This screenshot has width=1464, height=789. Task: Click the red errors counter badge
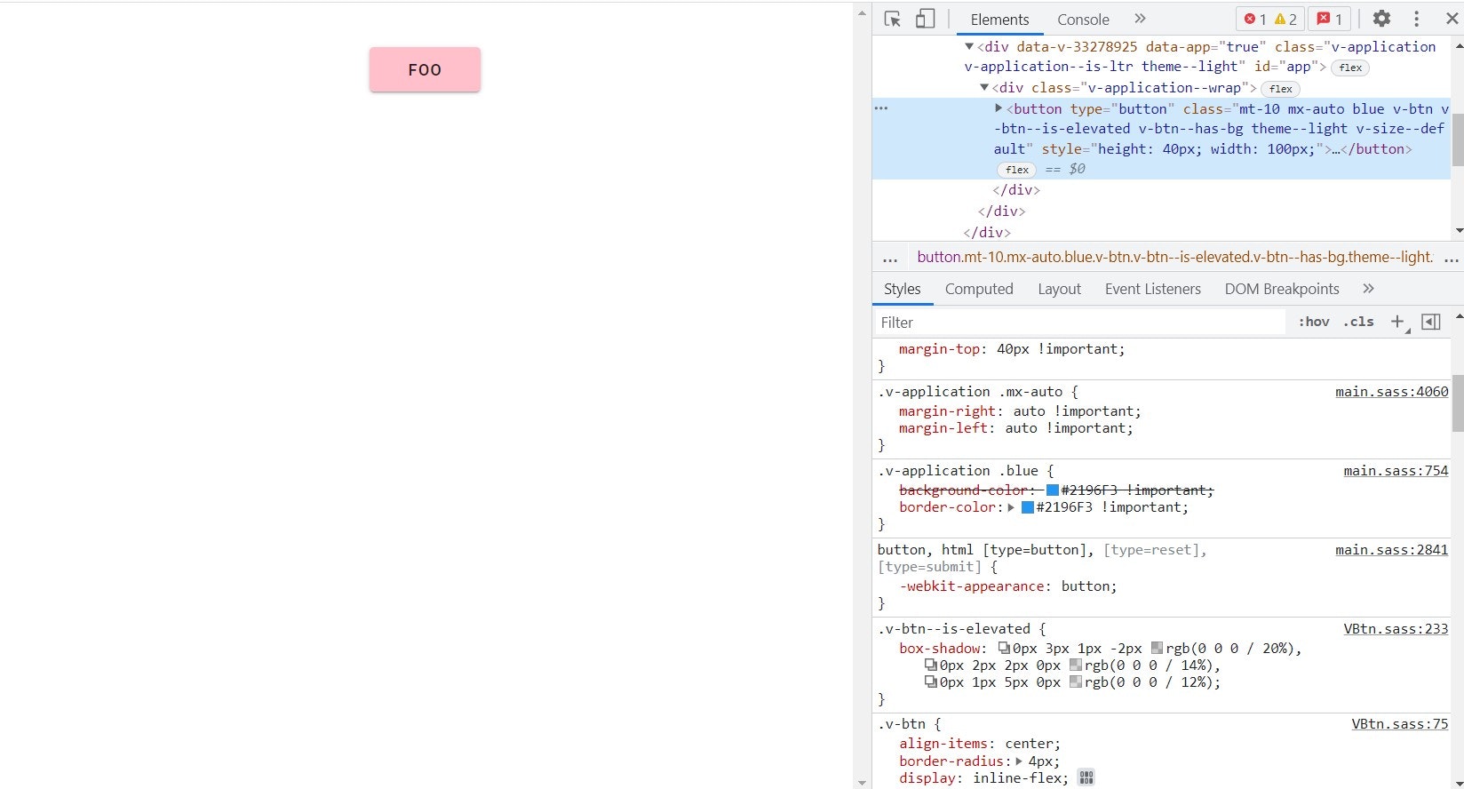pyautogui.click(x=1255, y=19)
